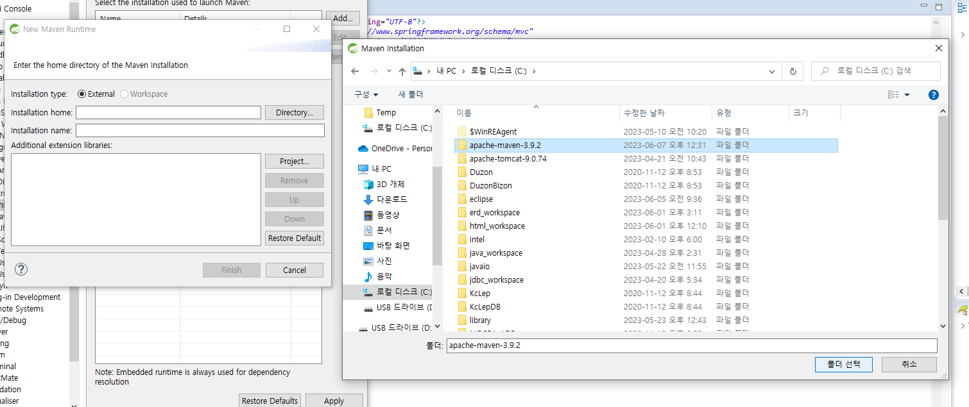969x407 pixels.
Task: Select the html_workspace folder
Action: click(x=497, y=226)
